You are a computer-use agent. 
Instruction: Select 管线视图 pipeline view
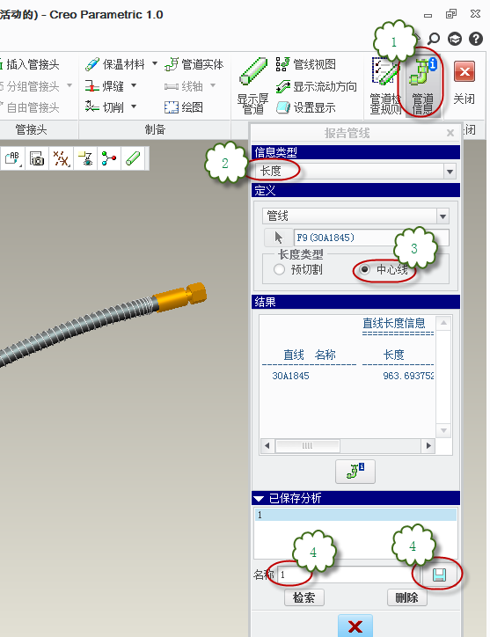coord(305,64)
